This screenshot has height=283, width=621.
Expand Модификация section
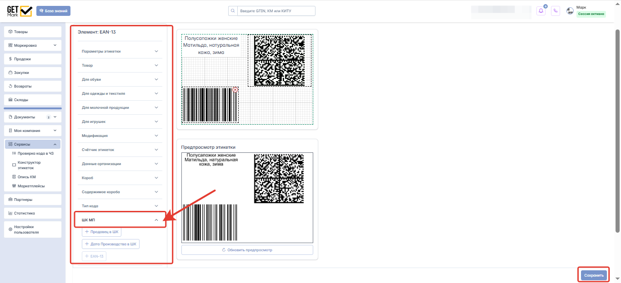pyautogui.click(x=120, y=136)
